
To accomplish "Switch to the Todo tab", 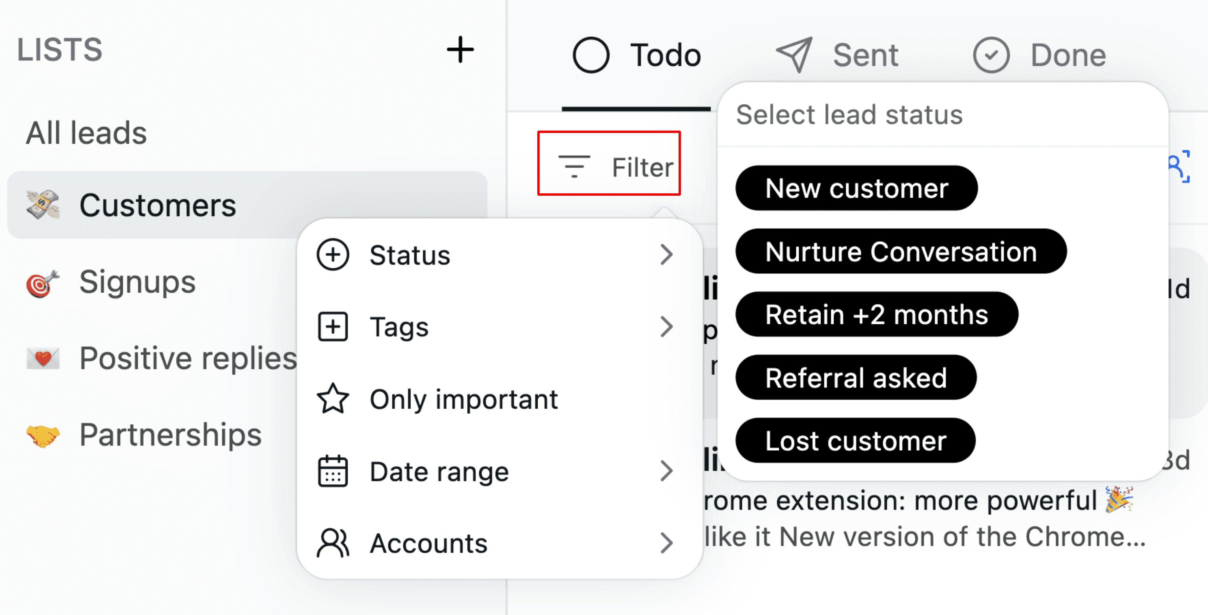I will point(636,55).
